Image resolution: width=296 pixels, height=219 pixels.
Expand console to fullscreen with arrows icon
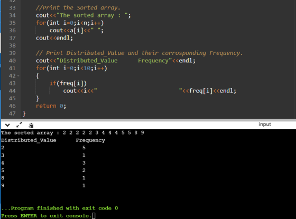[19, 125]
